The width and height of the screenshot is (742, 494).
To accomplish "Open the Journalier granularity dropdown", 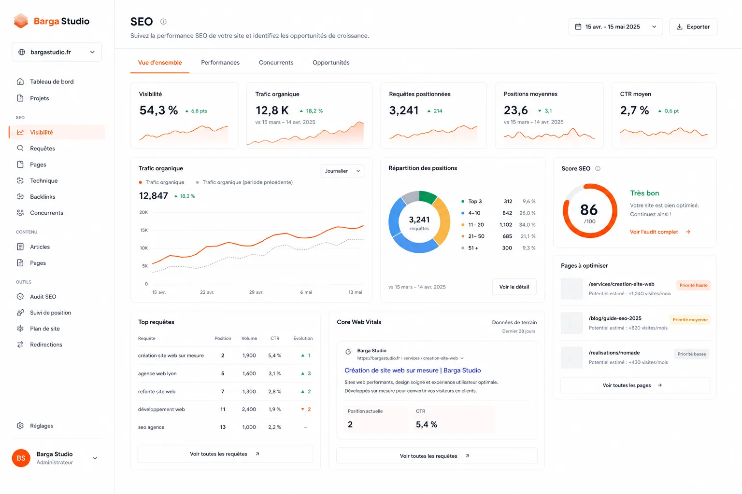I will [x=342, y=171].
